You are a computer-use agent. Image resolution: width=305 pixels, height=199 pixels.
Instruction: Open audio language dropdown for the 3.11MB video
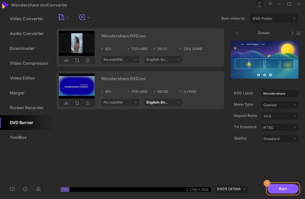[163, 102]
